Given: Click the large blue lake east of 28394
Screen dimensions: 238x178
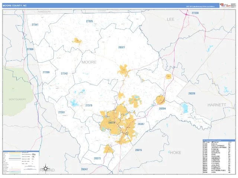Looking at the screenshot, I should coord(185,108).
